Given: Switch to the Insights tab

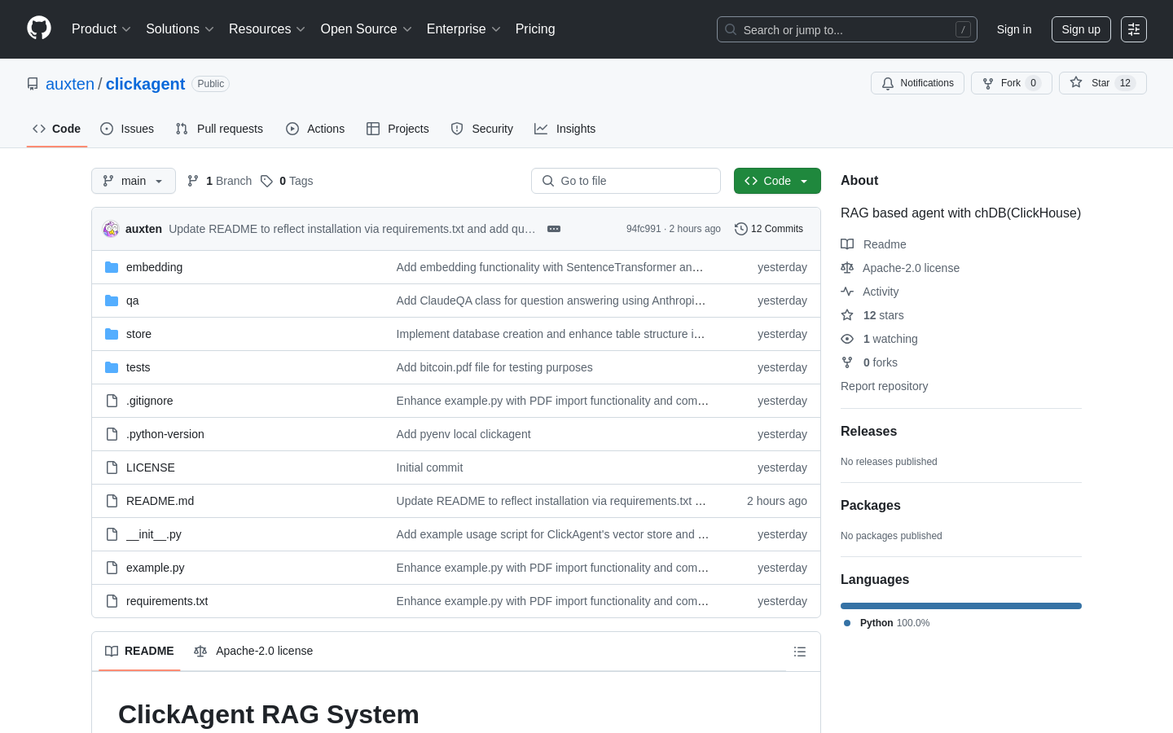Looking at the screenshot, I should [565, 129].
